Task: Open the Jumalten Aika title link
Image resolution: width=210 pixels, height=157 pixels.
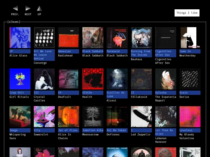Action: coord(93,130)
